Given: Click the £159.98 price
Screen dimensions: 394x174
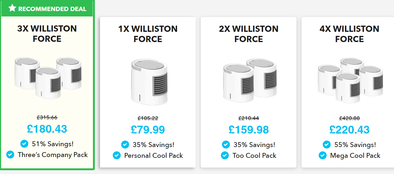Looking at the screenshot, I should point(249,130).
